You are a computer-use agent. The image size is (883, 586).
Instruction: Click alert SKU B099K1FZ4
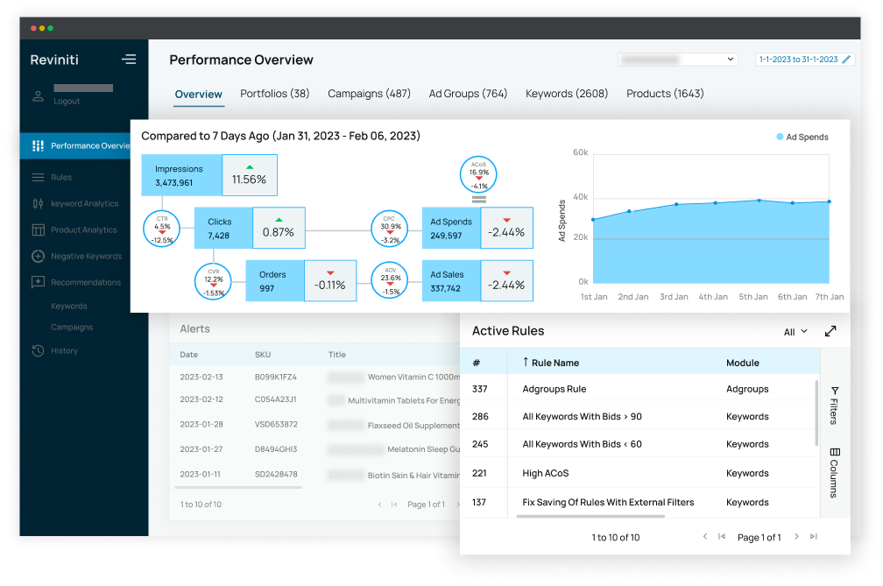coord(275,378)
